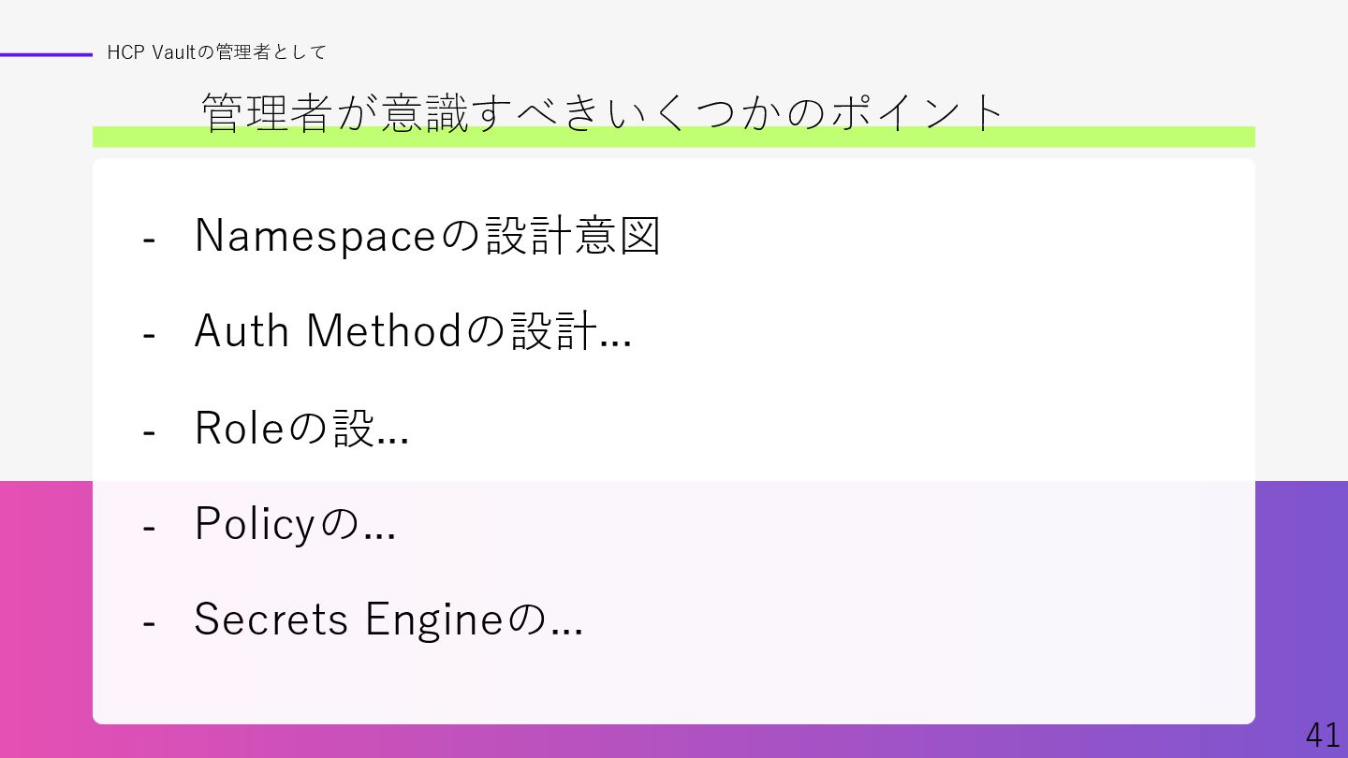This screenshot has height=758, width=1348.
Task: Select the green highlight bar under the title
Action: tap(673, 138)
